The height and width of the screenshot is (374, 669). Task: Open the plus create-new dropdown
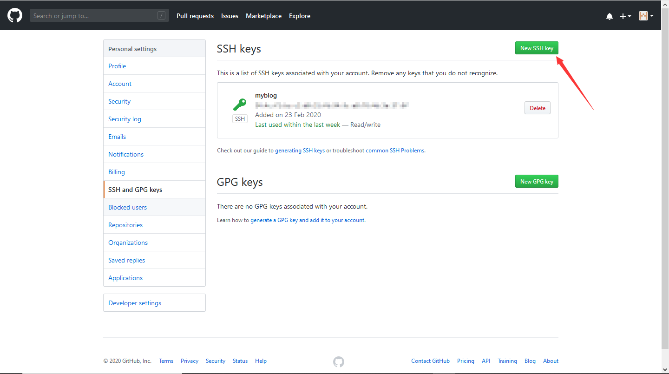[625, 16]
